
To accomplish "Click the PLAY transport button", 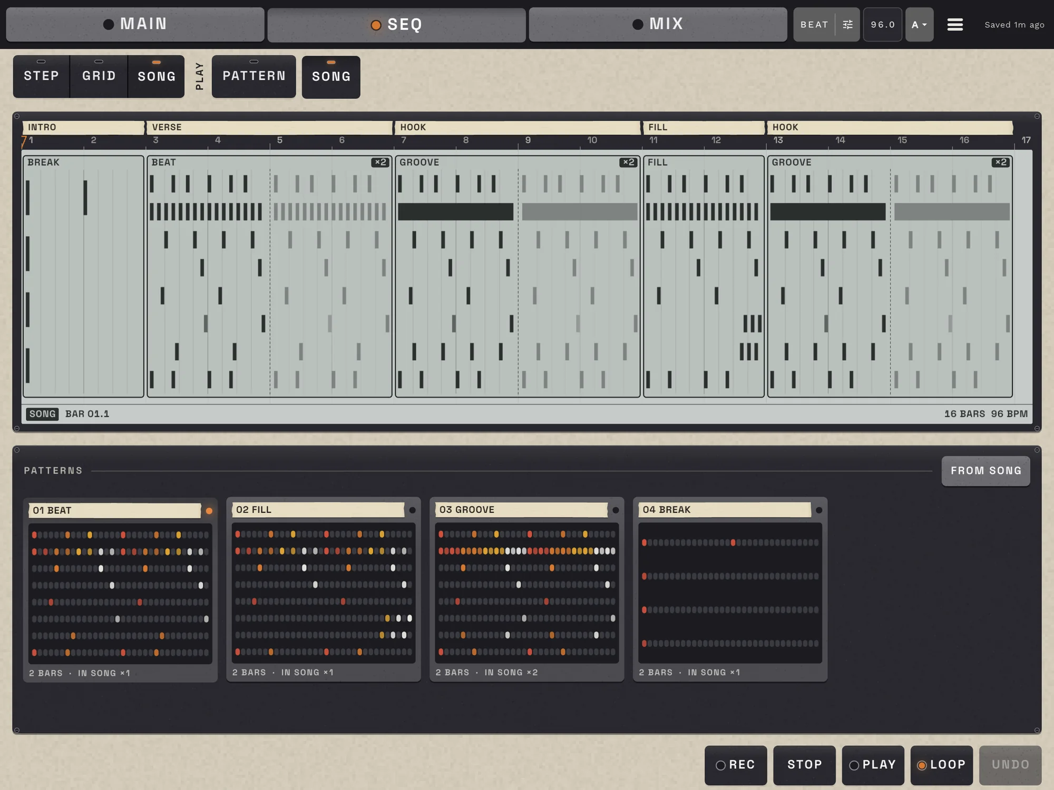I will 873,765.
